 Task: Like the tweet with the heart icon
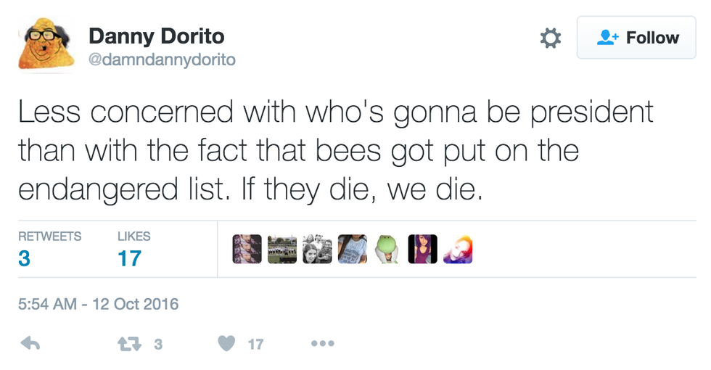[x=227, y=344]
